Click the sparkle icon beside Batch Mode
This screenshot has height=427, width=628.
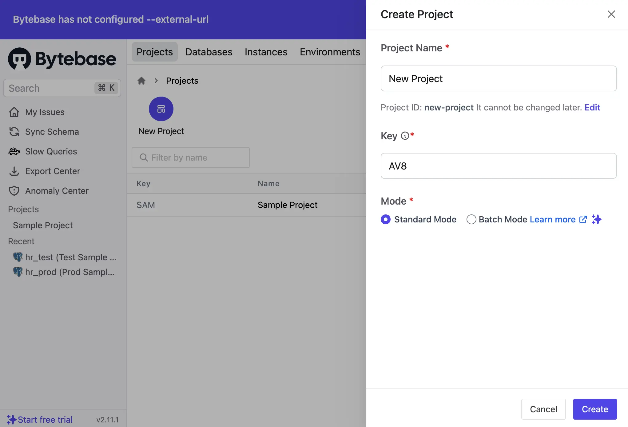tap(597, 219)
